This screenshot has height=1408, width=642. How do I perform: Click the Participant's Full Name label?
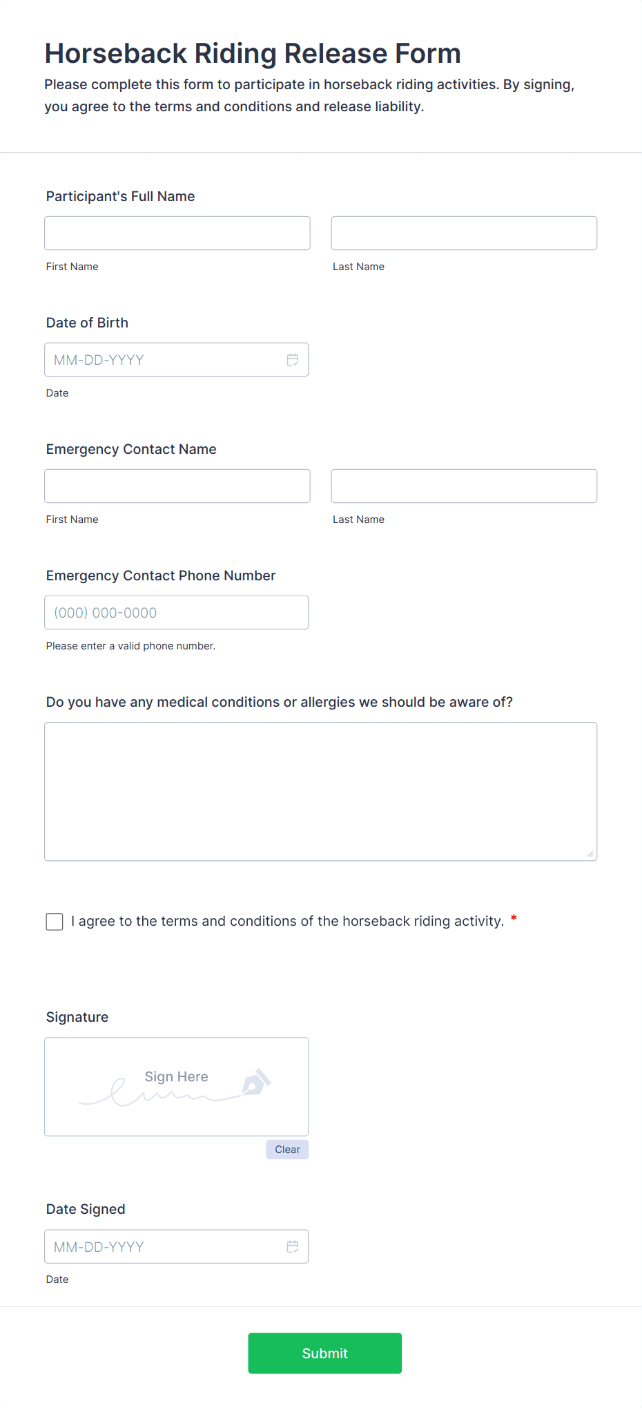(121, 196)
